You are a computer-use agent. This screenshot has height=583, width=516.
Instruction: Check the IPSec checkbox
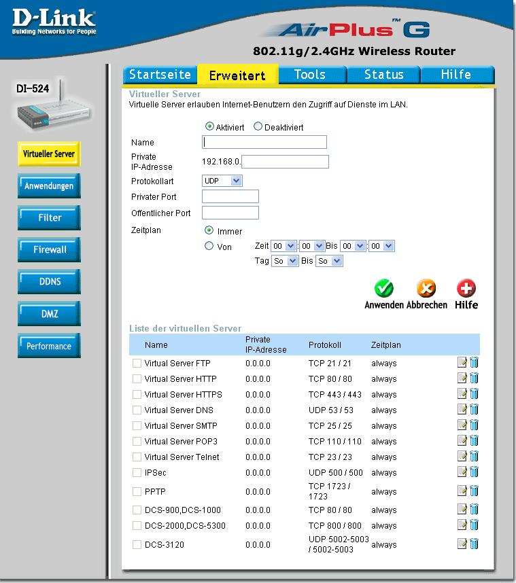pos(137,472)
